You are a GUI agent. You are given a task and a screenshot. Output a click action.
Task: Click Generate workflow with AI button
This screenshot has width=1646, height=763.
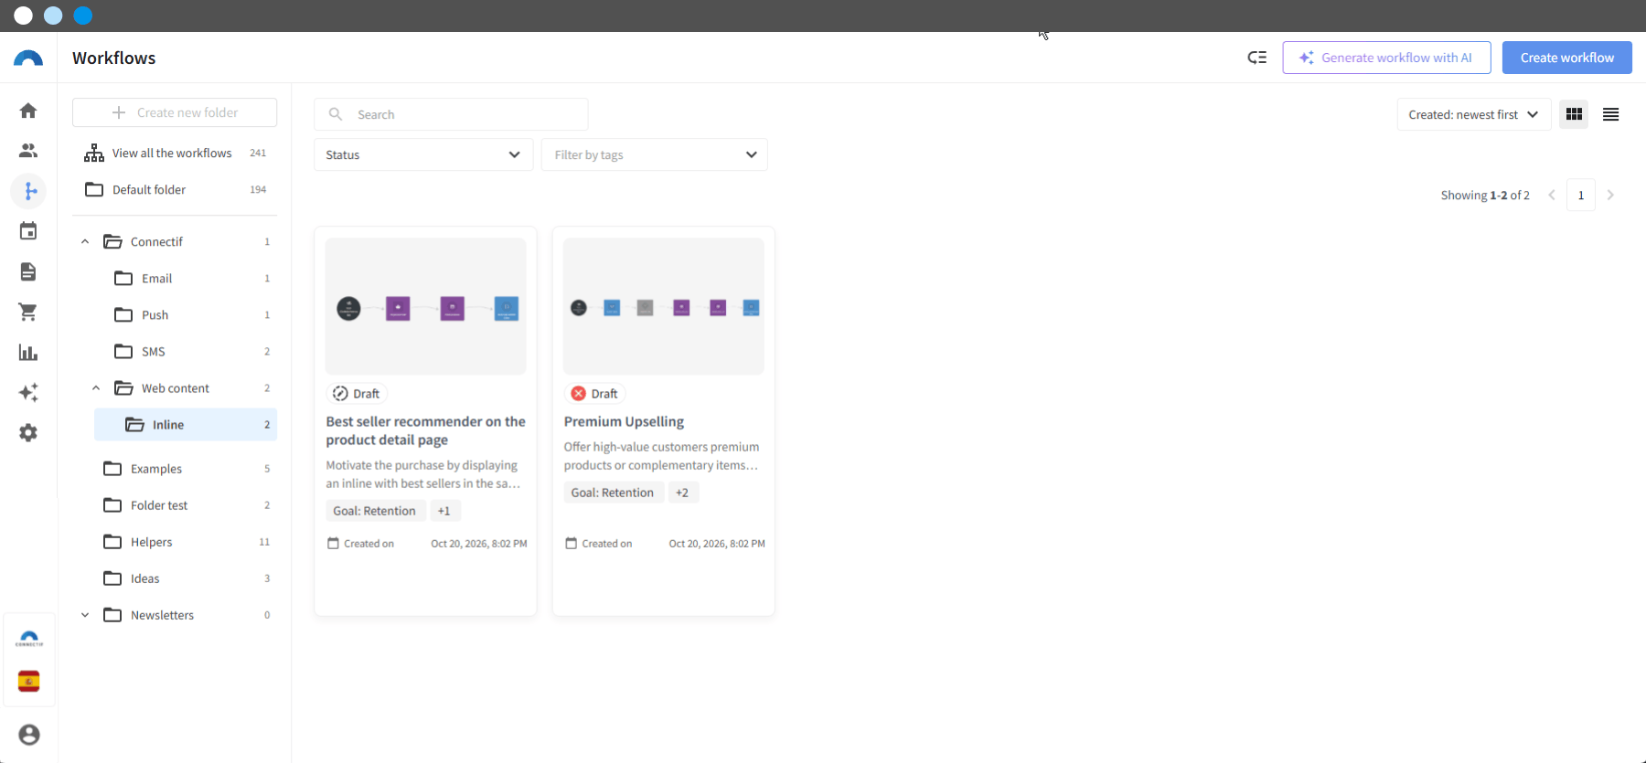[1386, 58]
